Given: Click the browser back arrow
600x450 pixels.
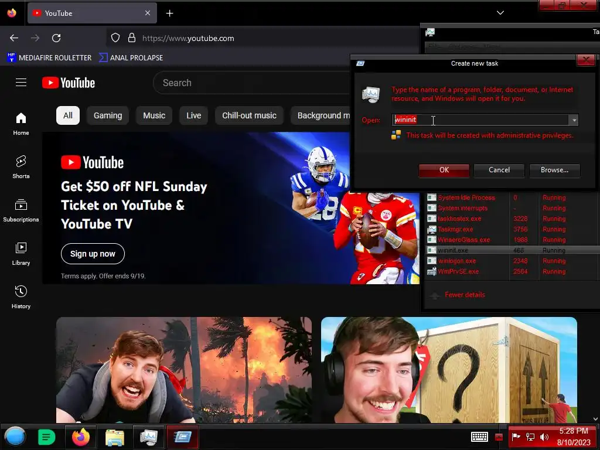Looking at the screenshot, I should [14, 38].
